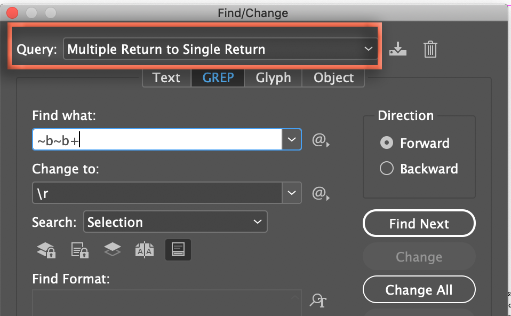Viewport: 511px width, 316px height.
Task: Click the Save Query icon
Action: click(397, 50)
